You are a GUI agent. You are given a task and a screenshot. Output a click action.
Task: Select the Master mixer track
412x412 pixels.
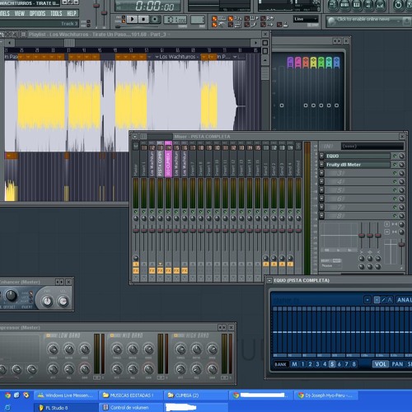click(136, 159)
